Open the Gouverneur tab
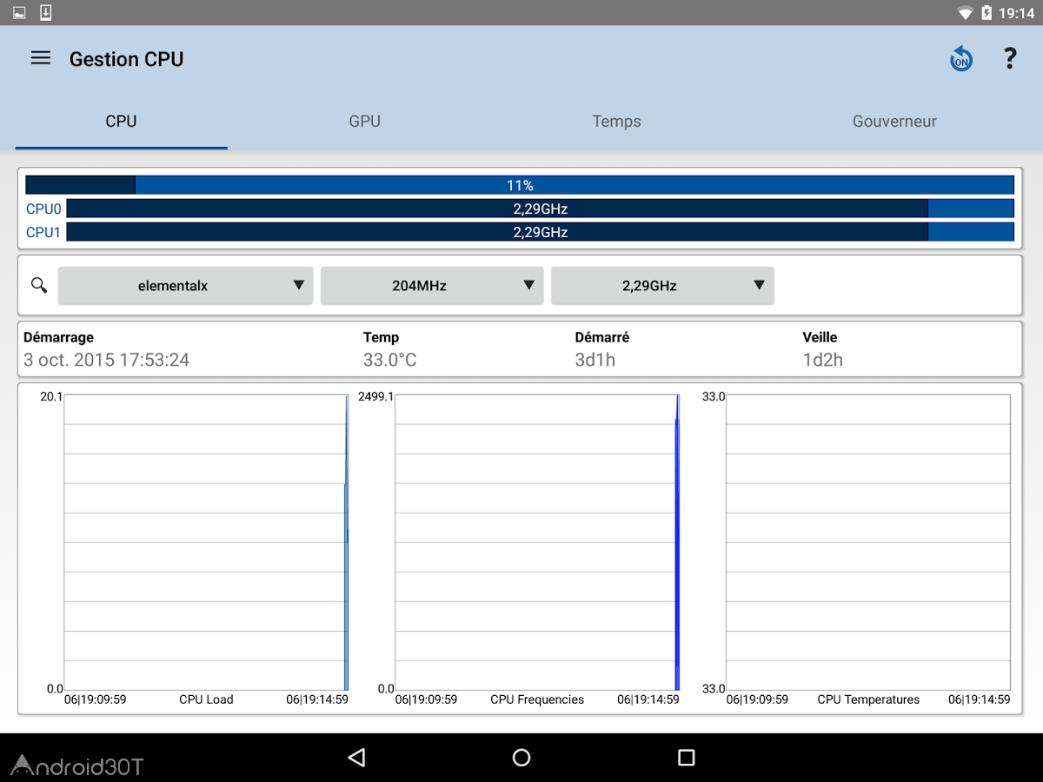This screenshot has width=1043, height=782. pyautogui.click(x=894, y=122)
